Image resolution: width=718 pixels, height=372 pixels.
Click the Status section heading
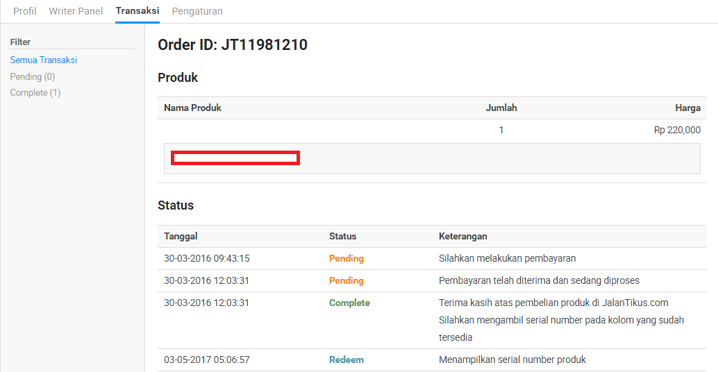tap(176, 205)
